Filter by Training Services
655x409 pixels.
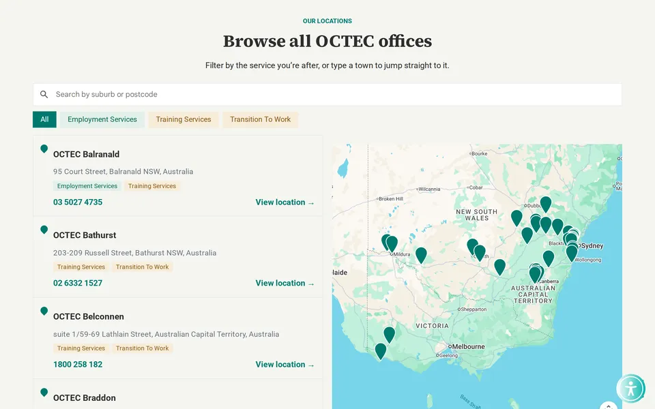click(x=184, y=119)
